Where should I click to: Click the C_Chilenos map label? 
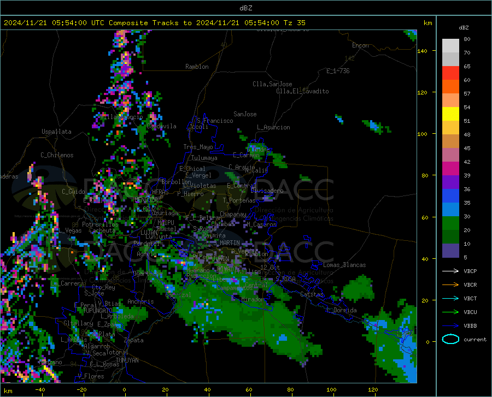tap(57, 155)
